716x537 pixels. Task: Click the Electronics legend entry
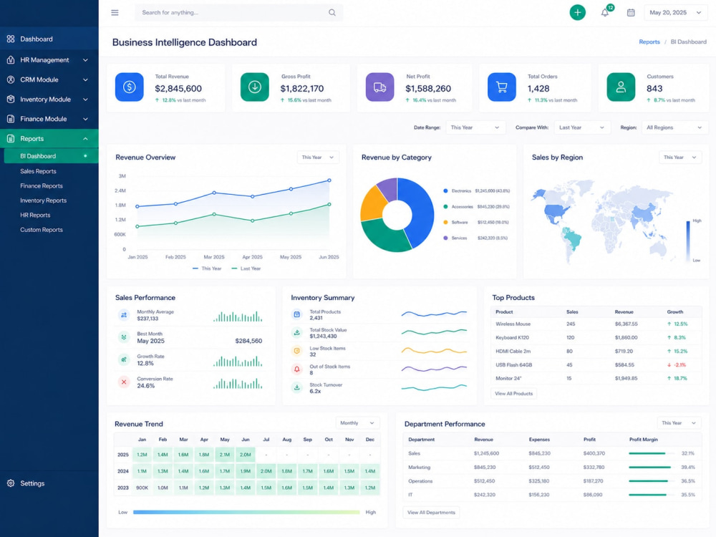click(x=476, y=191)
